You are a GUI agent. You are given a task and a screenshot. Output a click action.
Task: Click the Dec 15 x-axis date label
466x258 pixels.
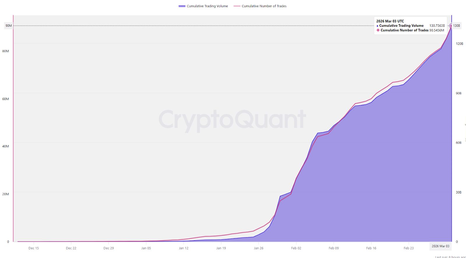coord(33,248)
